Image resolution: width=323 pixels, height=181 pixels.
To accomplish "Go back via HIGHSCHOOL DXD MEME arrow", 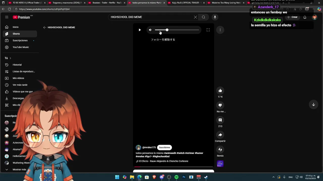I will click(x=45, y=27).
